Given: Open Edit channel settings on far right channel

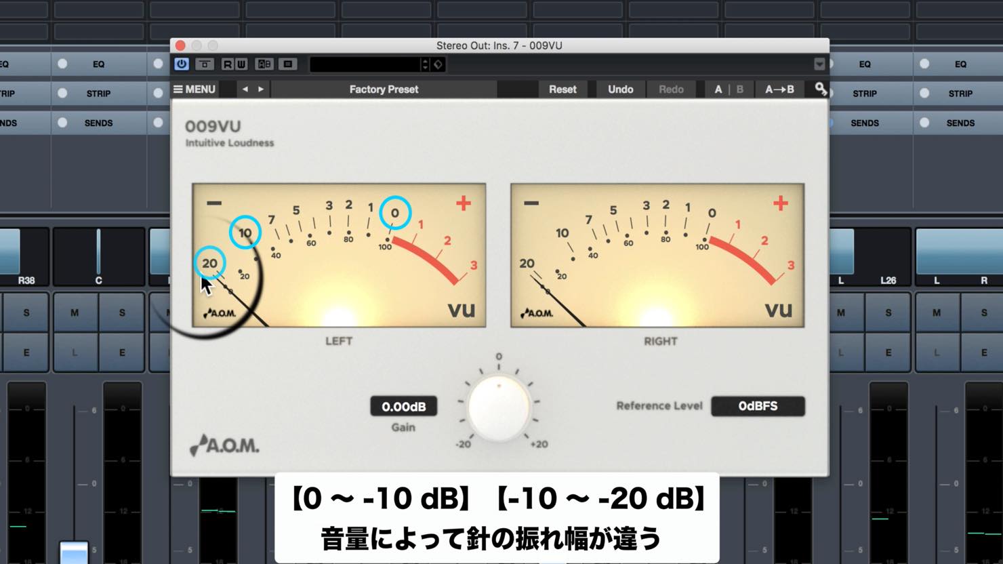Looking at the screenshot, I should 983,352.
